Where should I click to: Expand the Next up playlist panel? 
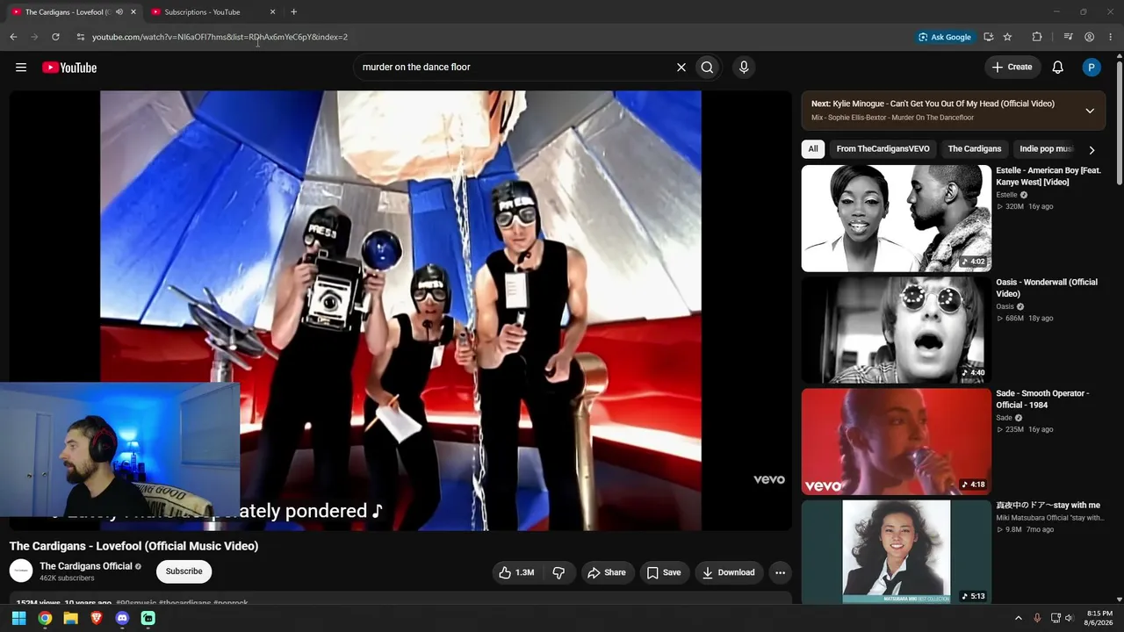point(1090,111)
